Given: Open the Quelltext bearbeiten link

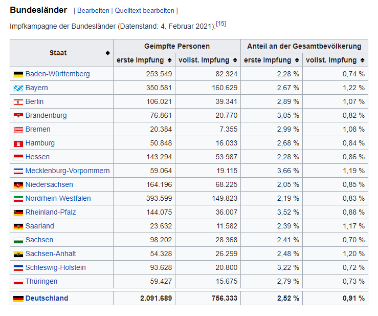Looking at the screenshot, I should [x=145, y=10].
